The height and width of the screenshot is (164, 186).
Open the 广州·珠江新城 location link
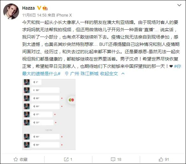click(x=84, y=74)
